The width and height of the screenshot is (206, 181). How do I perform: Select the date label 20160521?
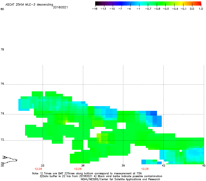point(60,7)
